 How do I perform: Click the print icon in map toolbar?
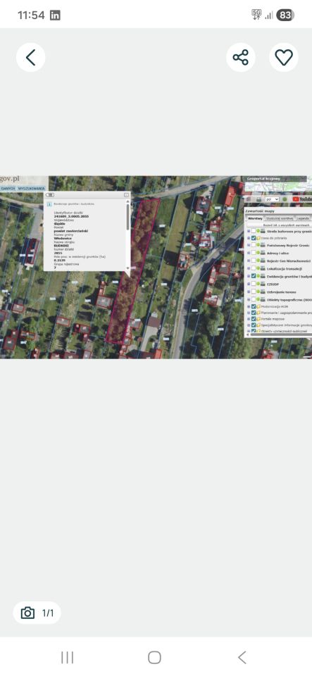pos(258,199)
